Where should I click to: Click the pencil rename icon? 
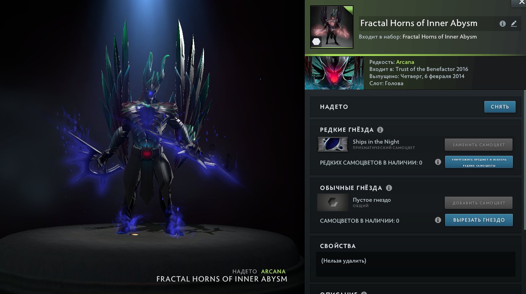tap(514, 24)
